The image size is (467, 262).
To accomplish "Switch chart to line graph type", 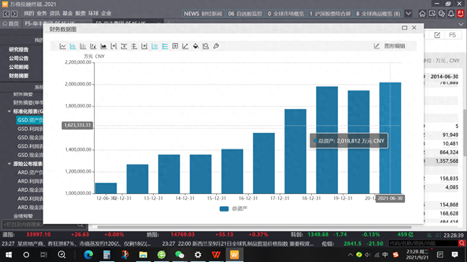I will pos(63,46).
